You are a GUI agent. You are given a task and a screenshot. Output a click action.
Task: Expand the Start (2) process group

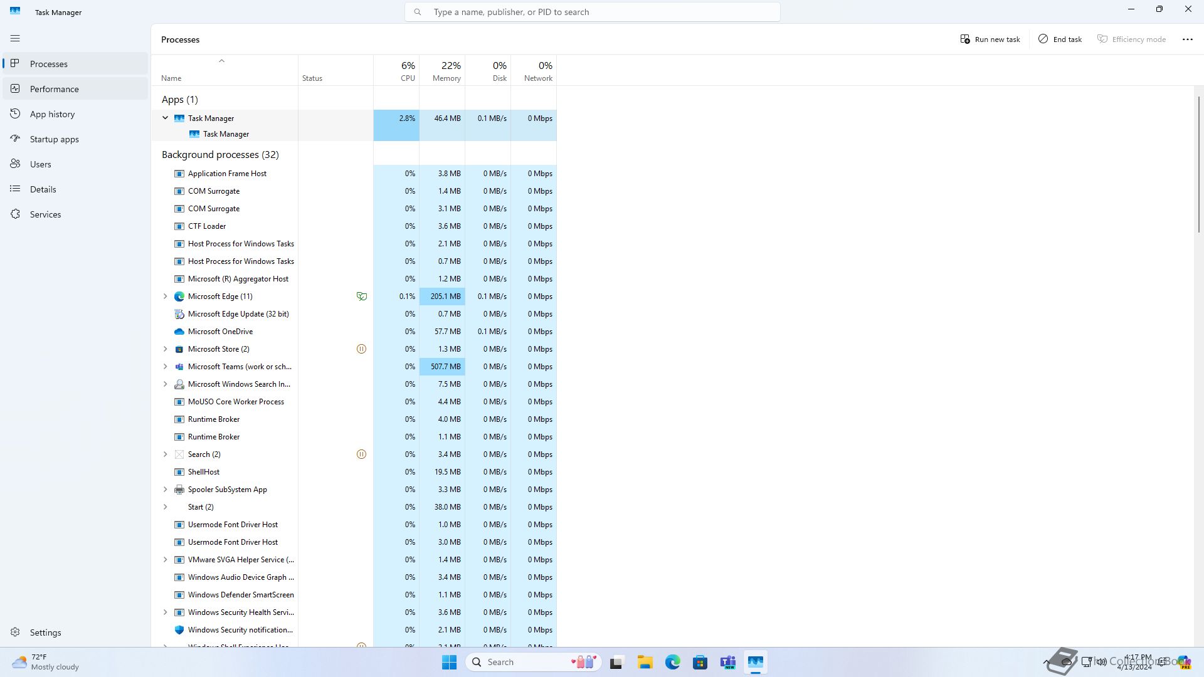[166, 507]
